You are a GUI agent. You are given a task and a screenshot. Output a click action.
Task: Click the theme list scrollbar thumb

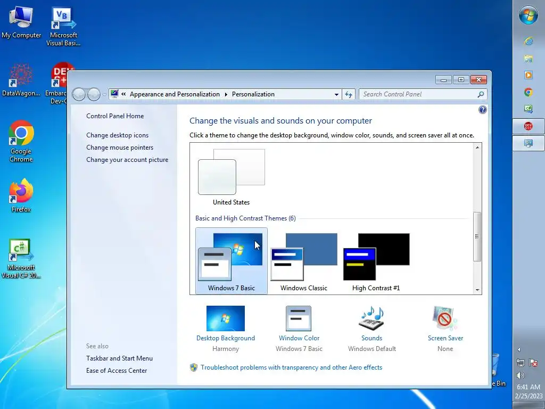pos(477,236)
